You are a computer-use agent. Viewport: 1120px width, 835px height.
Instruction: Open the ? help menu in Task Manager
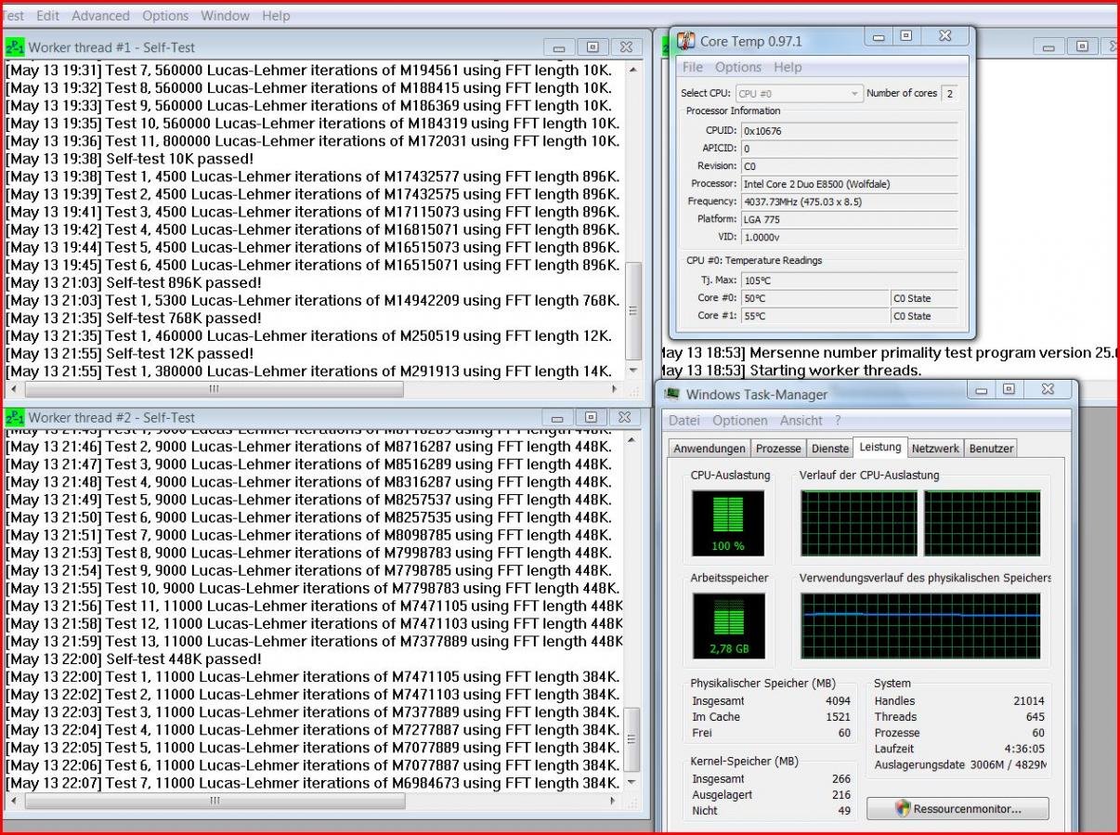pos(838,421)
